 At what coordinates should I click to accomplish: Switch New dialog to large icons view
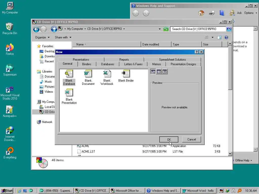click(153, 71)
